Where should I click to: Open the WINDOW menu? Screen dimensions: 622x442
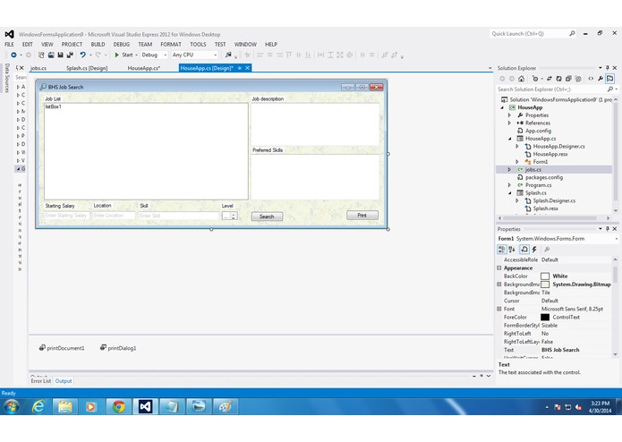click(x=245, y=45)
